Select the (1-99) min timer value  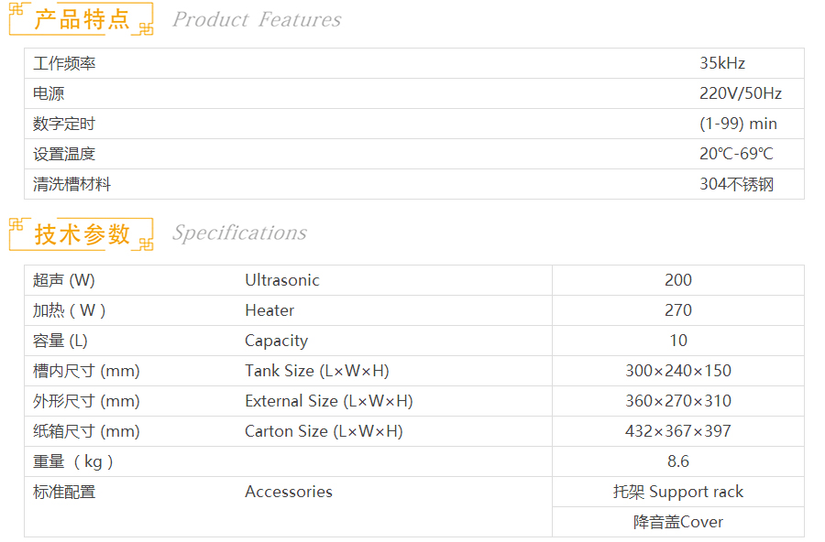click(738, 124)
